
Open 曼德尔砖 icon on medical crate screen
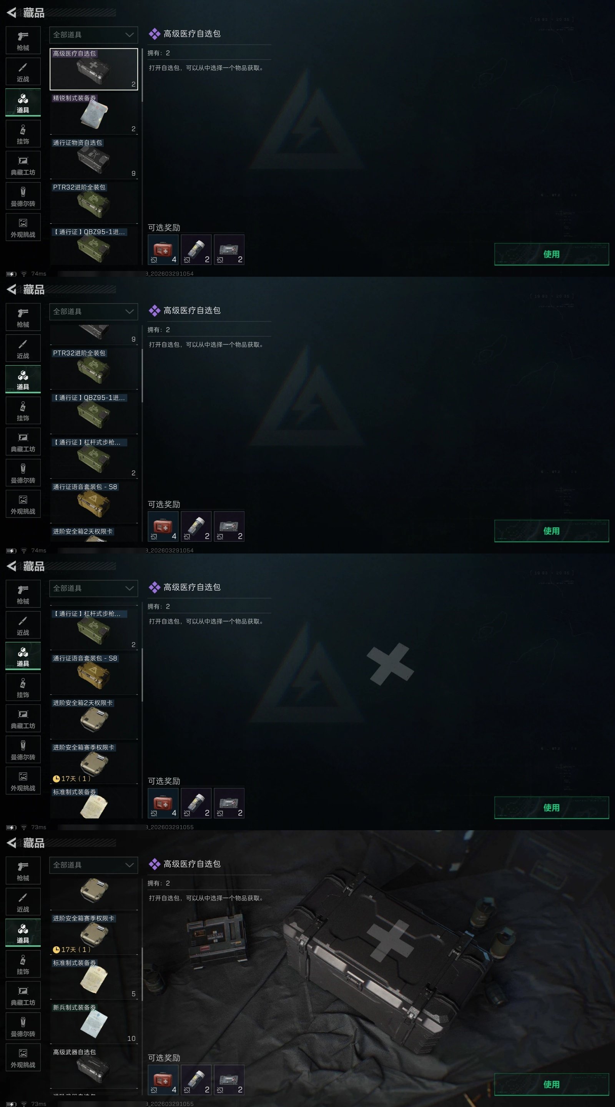[23, 1026]
